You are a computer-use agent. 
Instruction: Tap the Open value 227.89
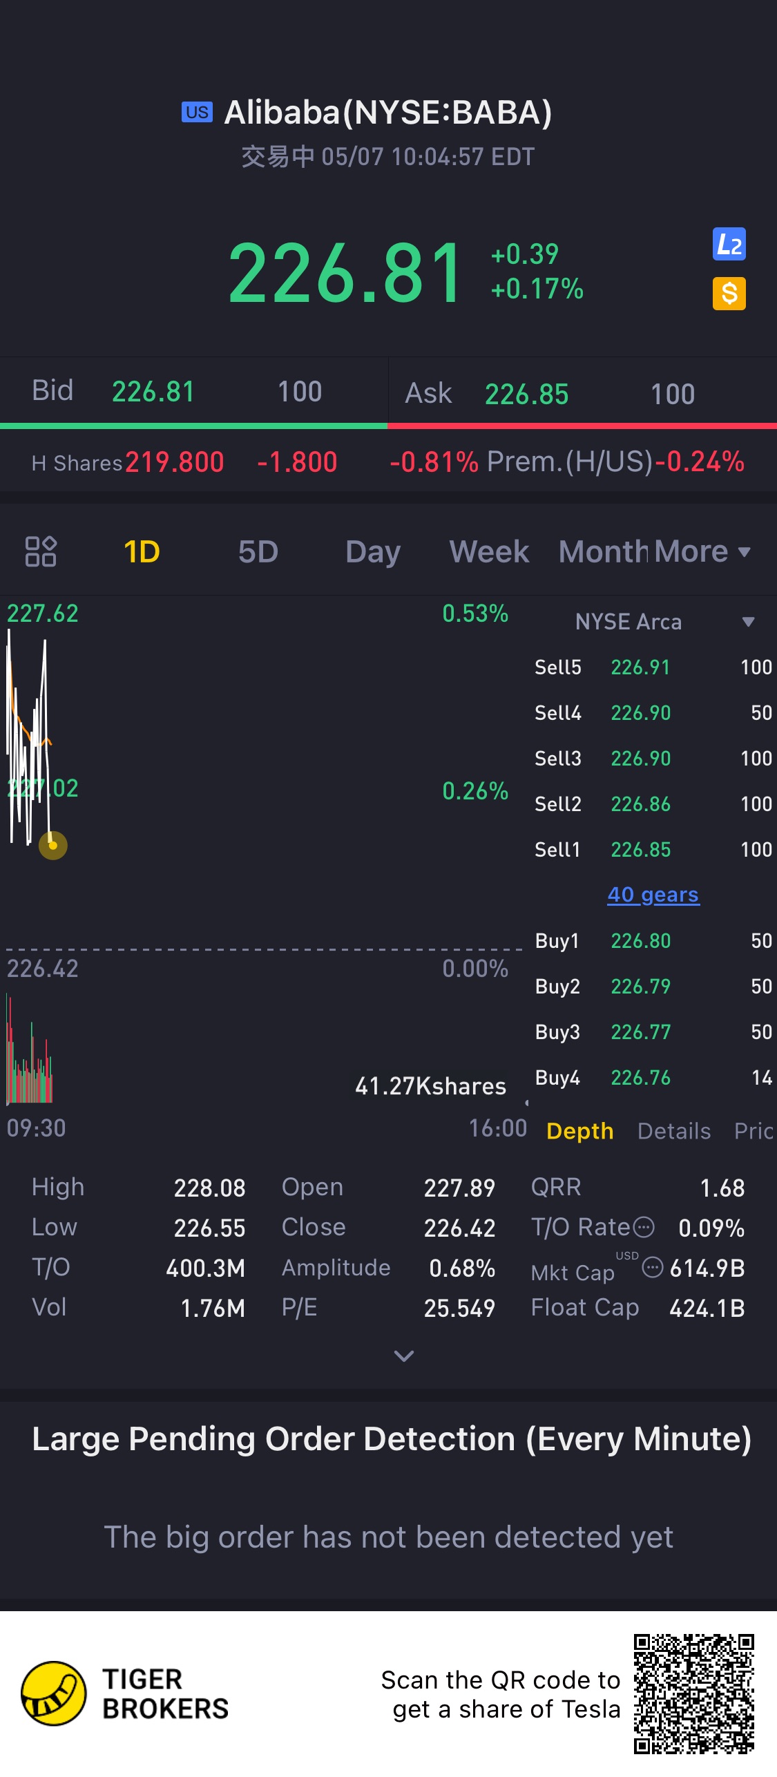460,1188
